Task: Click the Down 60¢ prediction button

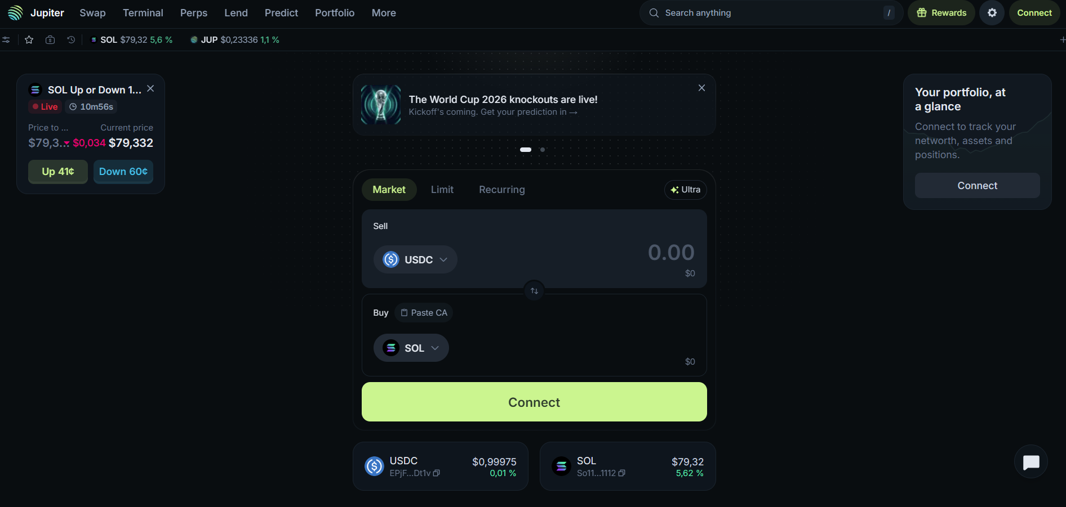Action: [x=123, y=172]
